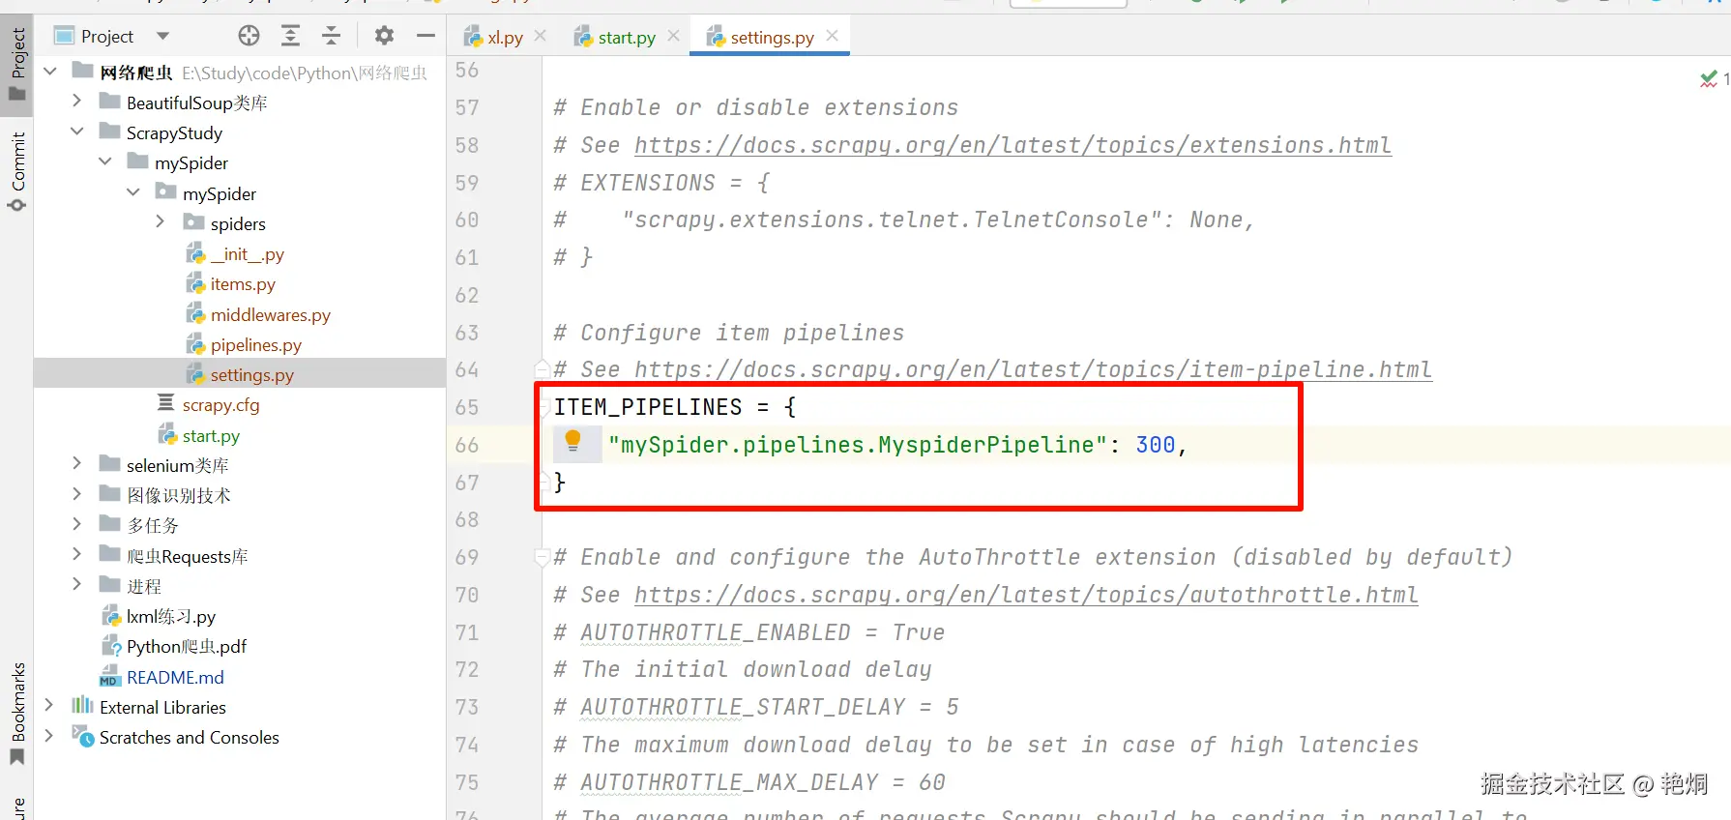Click the locate current file target icon
Viewport: 1731px width, 820px height.
point(249,36)
